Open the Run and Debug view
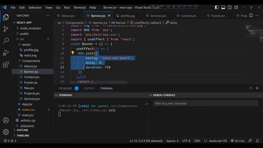The image size is (263, 148). [x=6, y=53]
